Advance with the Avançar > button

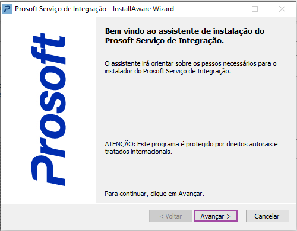click(216, 216)
